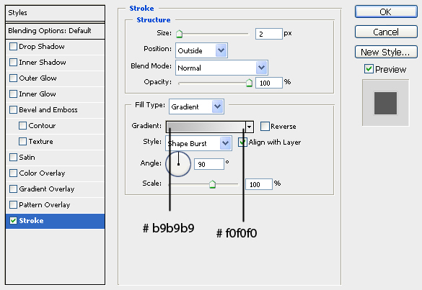Open the Pattern Overlay settings label
This screenshot has height=290, width=422.
(45, 205)
